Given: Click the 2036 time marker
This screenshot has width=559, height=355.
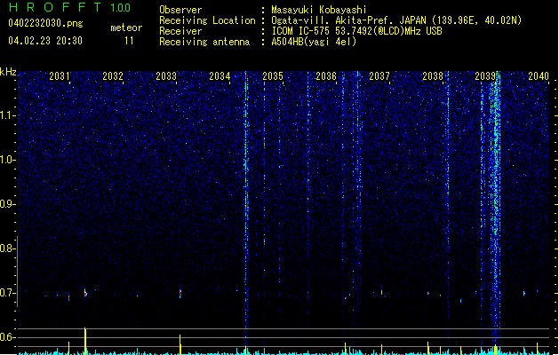Looking at the screenshot, I should [x=326, y=76].
